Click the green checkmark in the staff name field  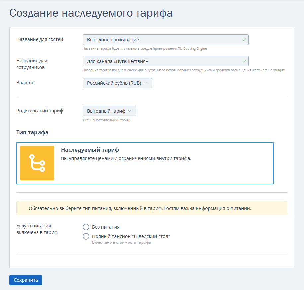pos(244,61)
